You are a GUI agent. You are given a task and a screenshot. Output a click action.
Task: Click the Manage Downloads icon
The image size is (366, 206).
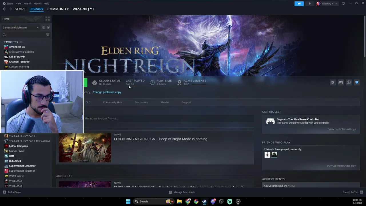coord(170,192)
